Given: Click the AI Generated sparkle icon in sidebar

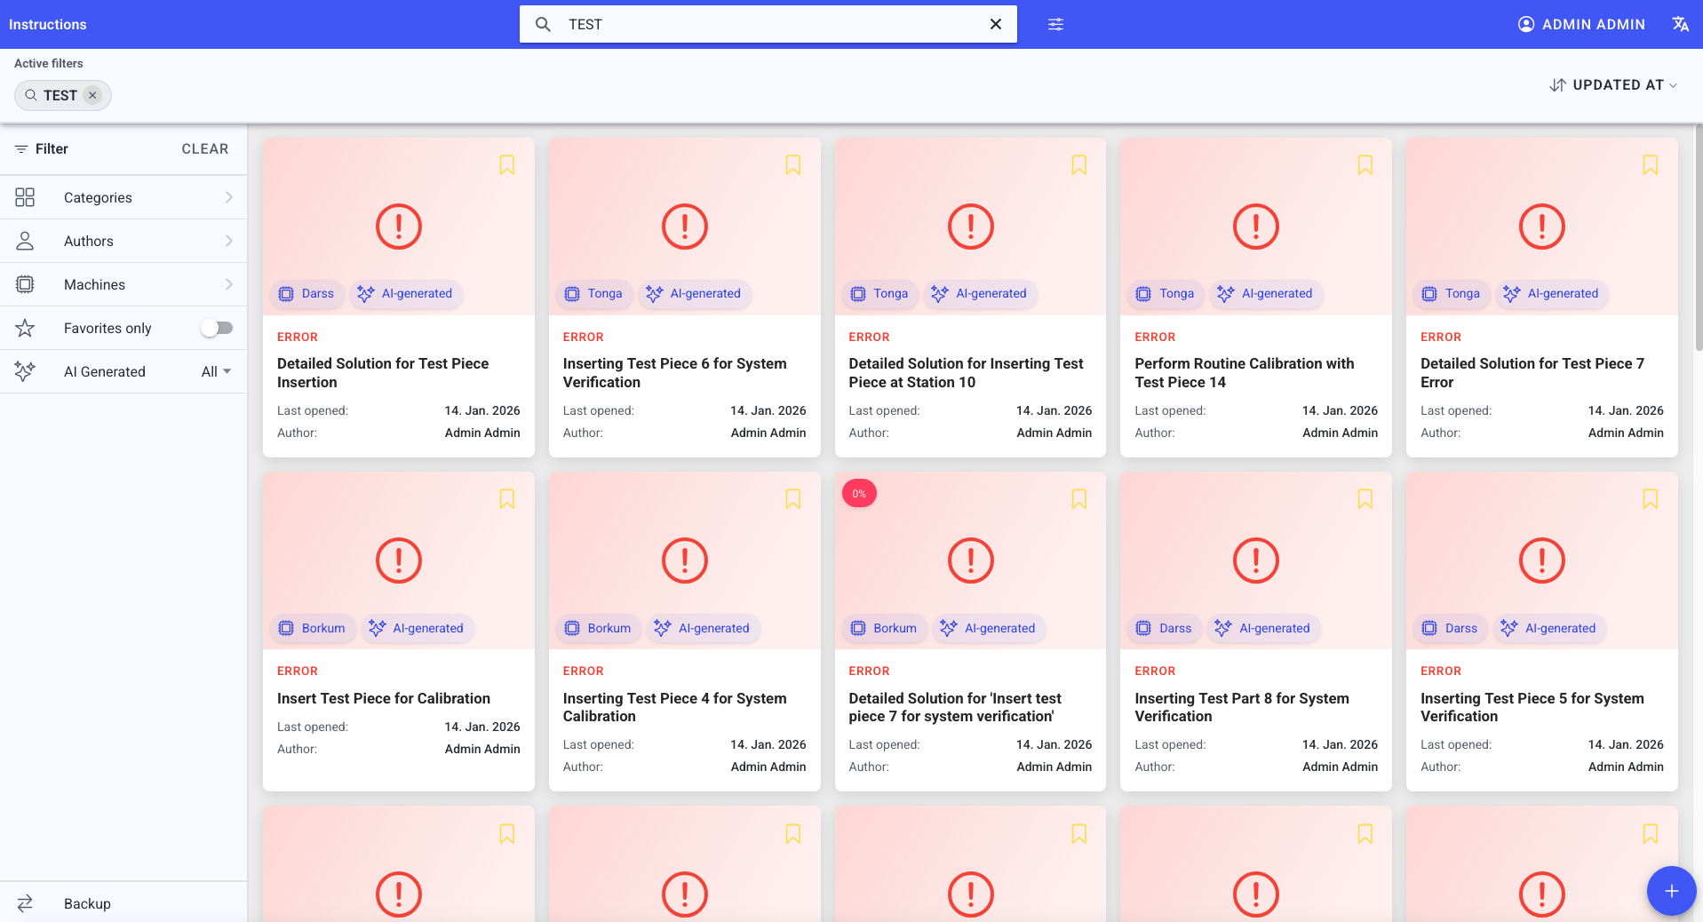Looking at the screenshot, I should [25, 371].
